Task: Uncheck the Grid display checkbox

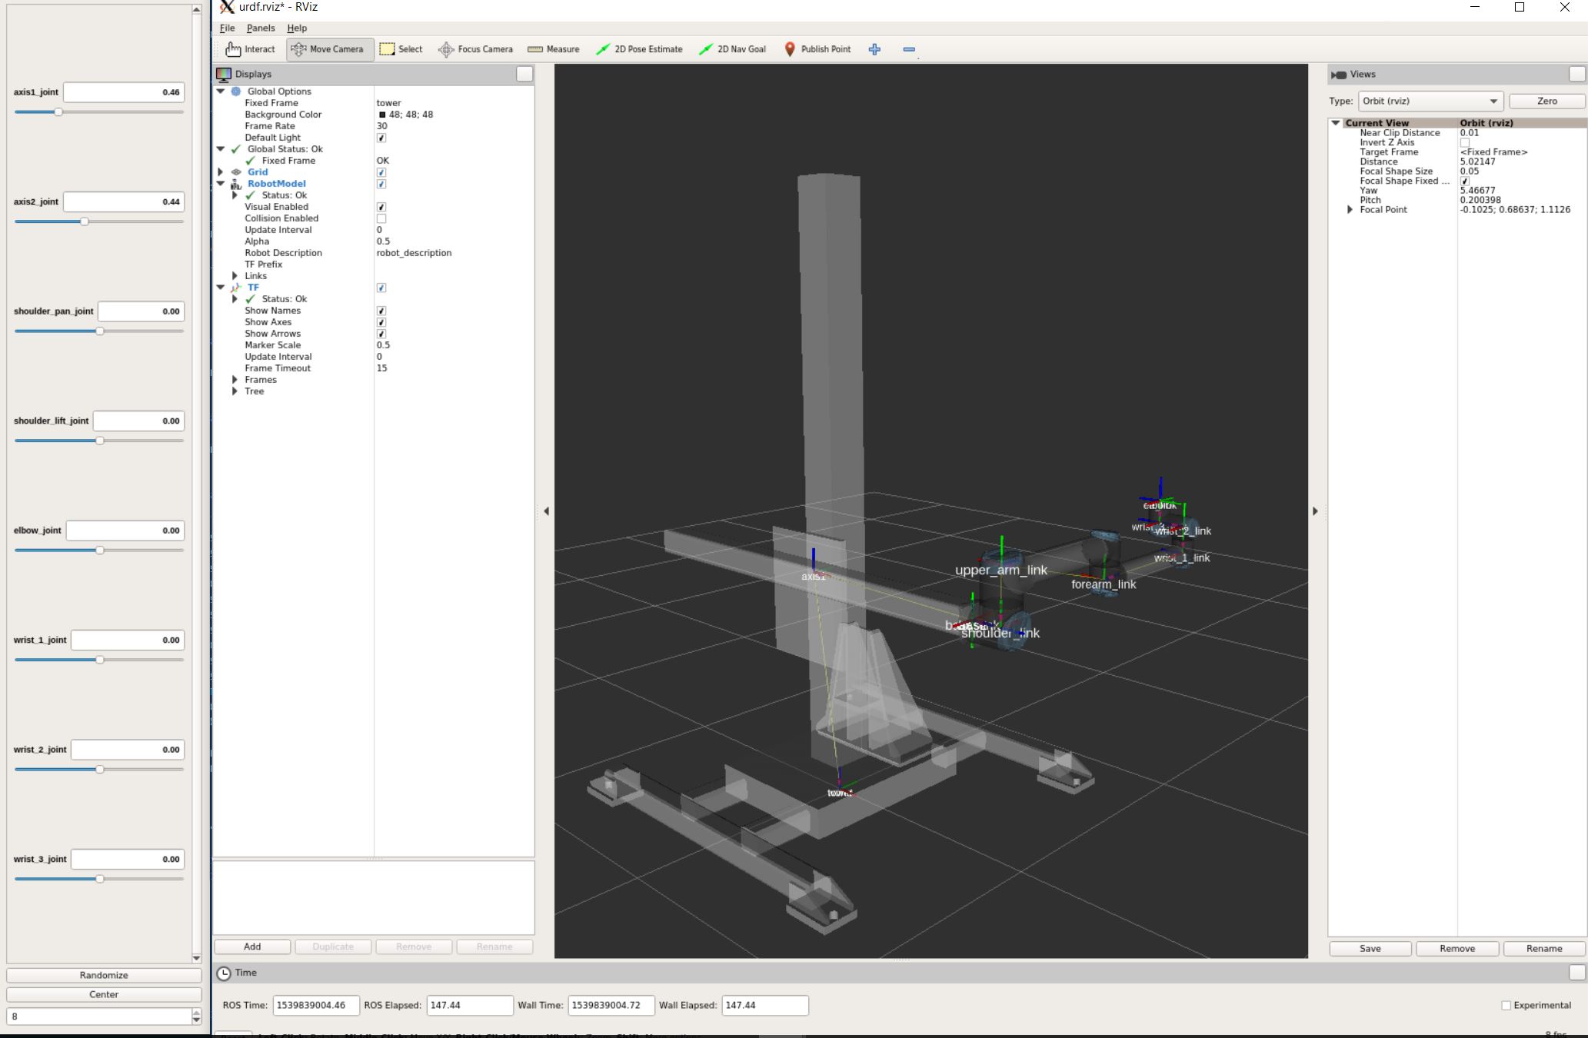Action: click(381, 172)
